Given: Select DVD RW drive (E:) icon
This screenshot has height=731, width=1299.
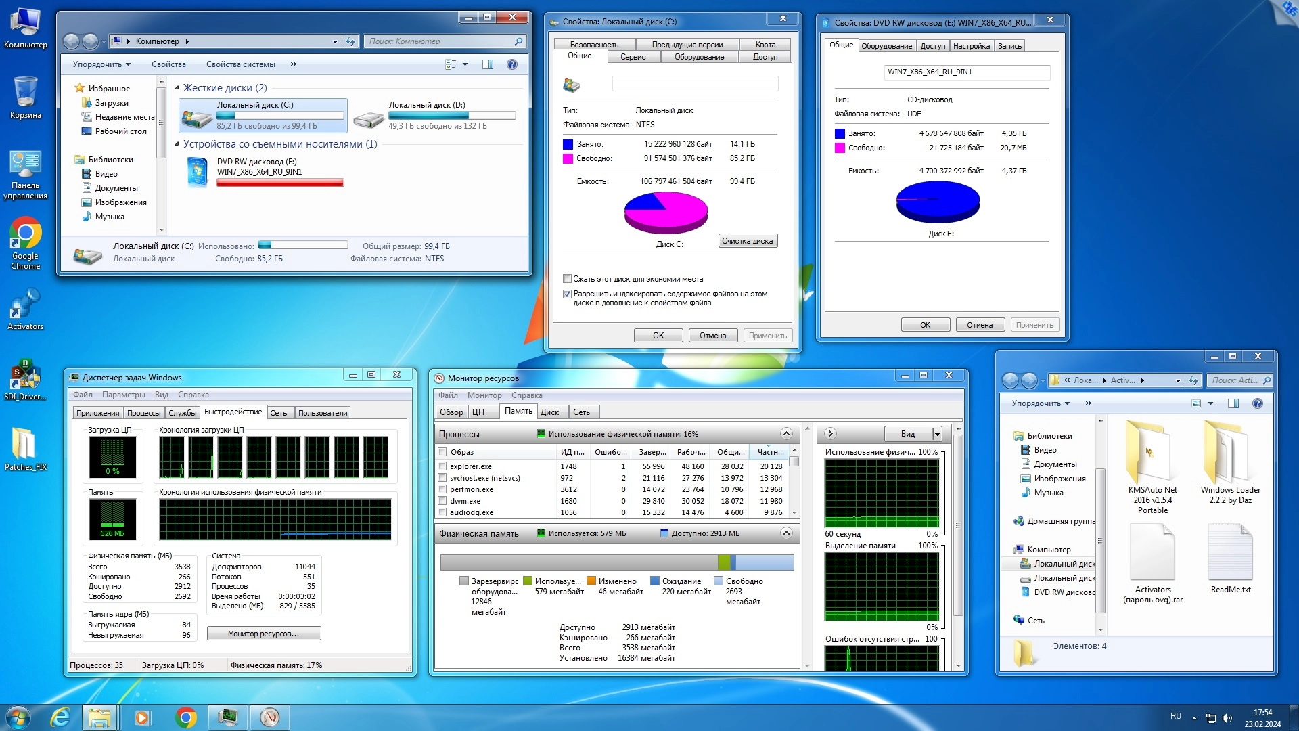Looking at the screenshot, I should pos(198,172).
